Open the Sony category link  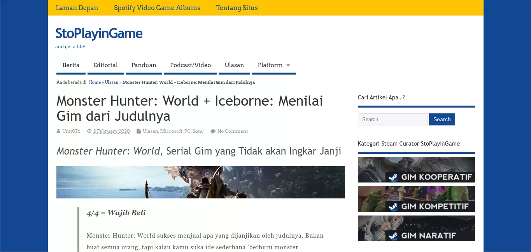pyautogui.click(x=198, y=131)
